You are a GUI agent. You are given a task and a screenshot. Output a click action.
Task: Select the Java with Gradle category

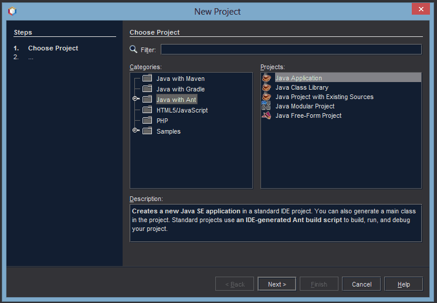pos(180,89)
